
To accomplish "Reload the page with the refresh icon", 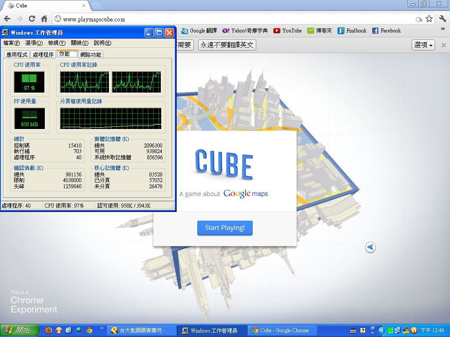I will [32, 19].
